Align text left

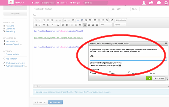(x=85, y=25)
